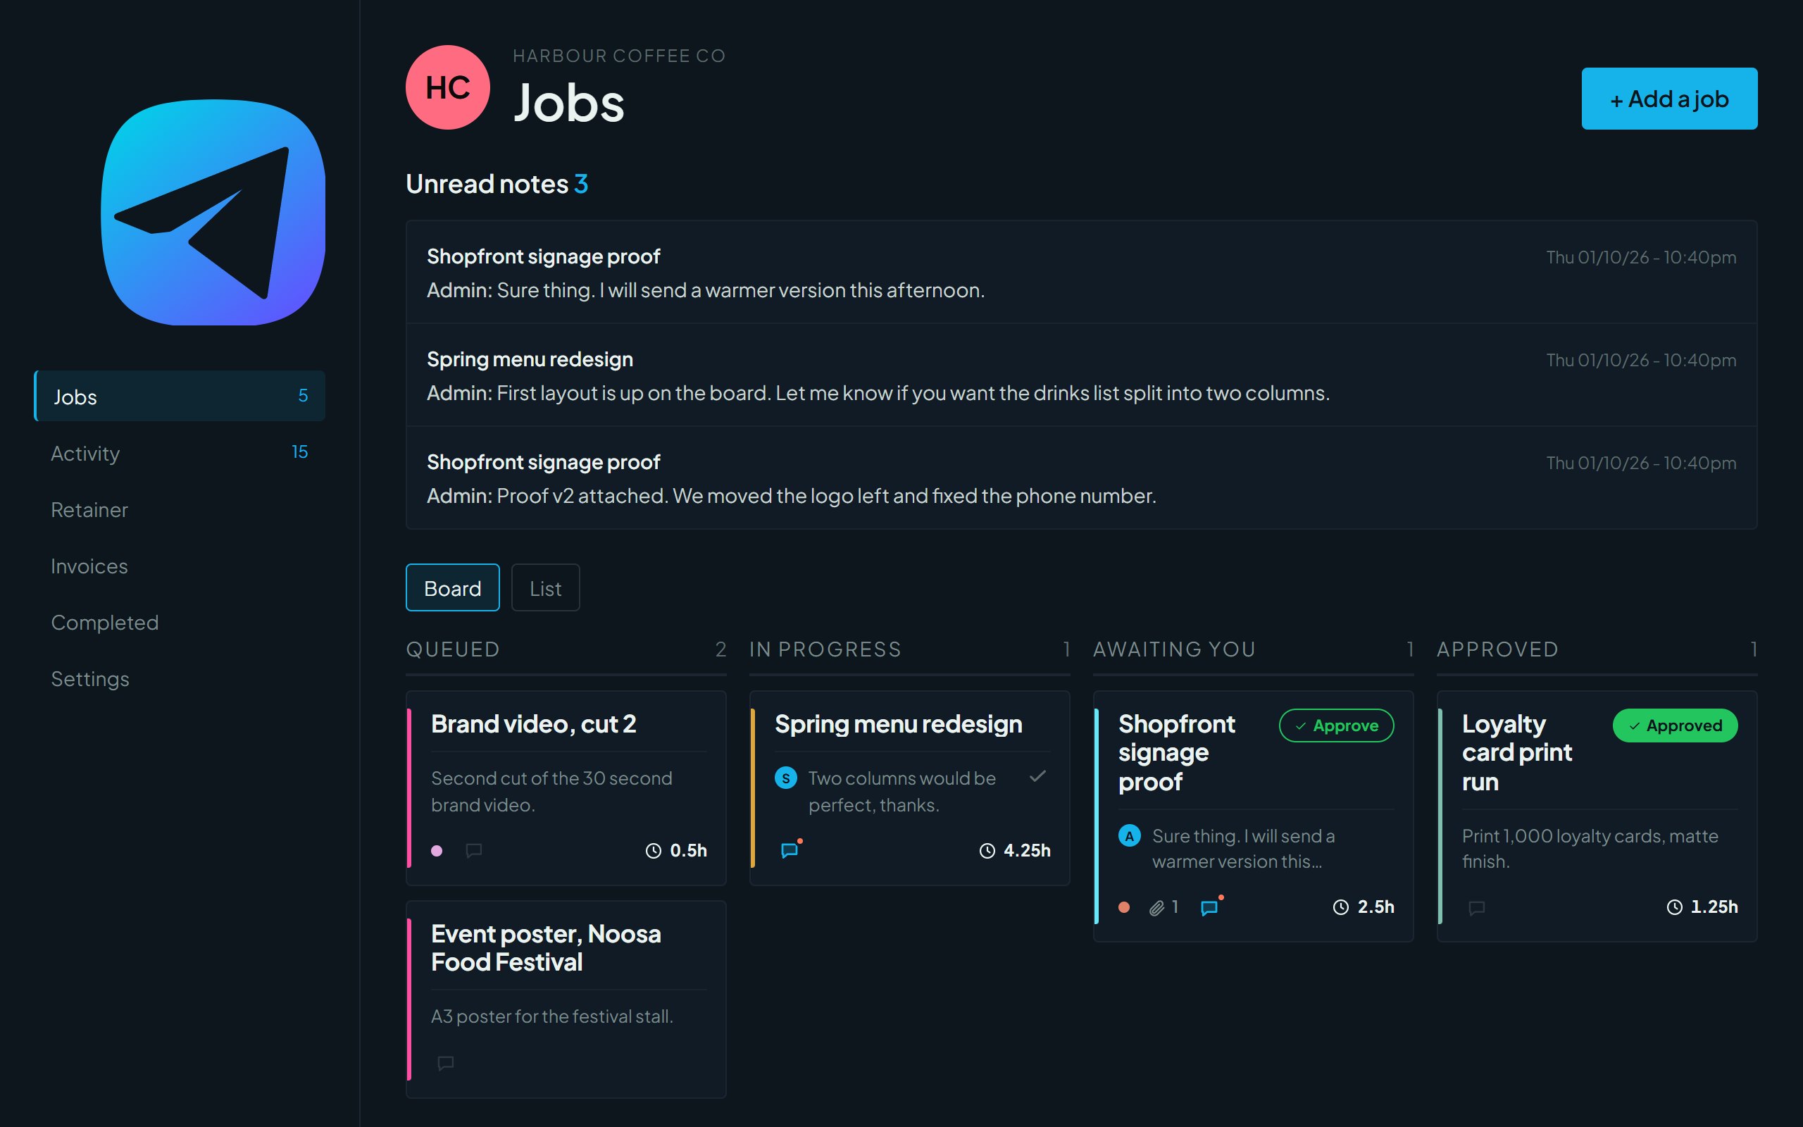Image resolution: width=1803 pixels, height=1127 pixels.
Task: Click the A avatar on Shopfront signage card
Action: [1130, 836]
